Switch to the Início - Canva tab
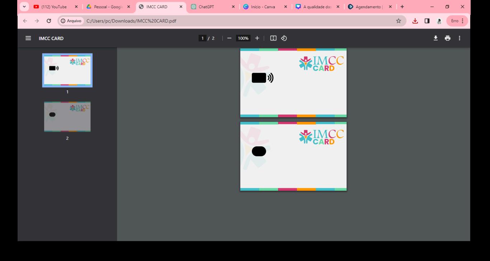This screenshot has width=490, height=261. pyautogui.click(x=265, y=7)
